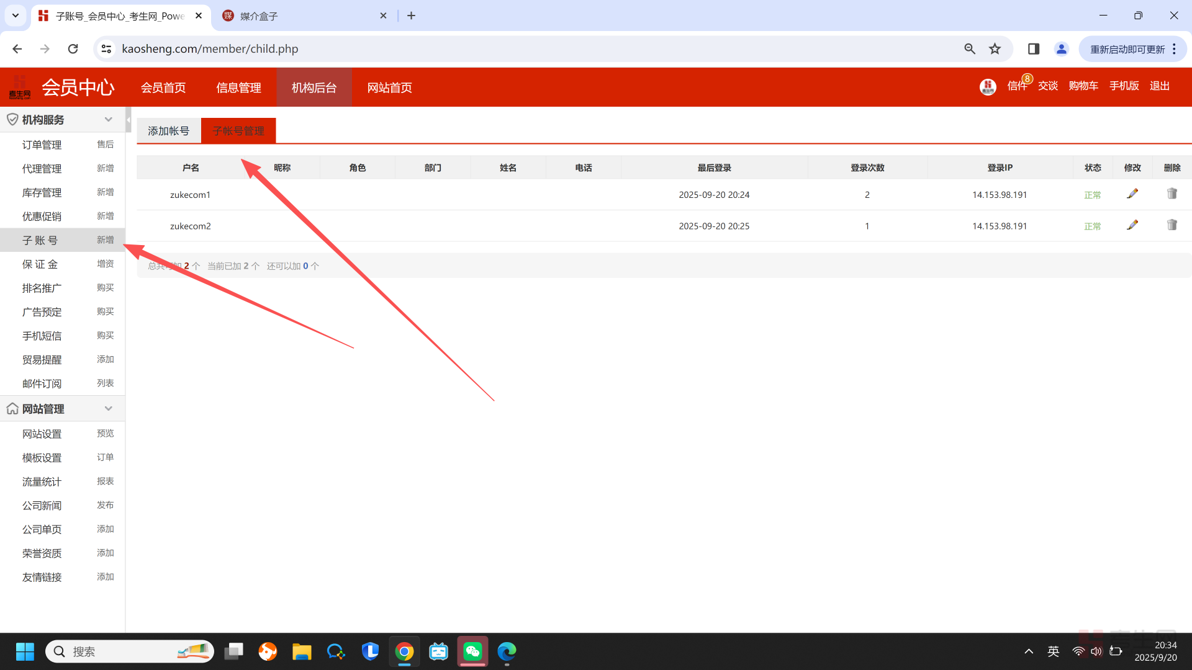1192x670 pixels.
Task: Click the 重新启动即可更新 update button
Action: click(1127, 49)
